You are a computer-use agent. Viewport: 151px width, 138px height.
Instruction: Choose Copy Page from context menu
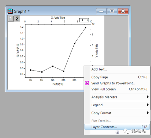pos(117,77)
